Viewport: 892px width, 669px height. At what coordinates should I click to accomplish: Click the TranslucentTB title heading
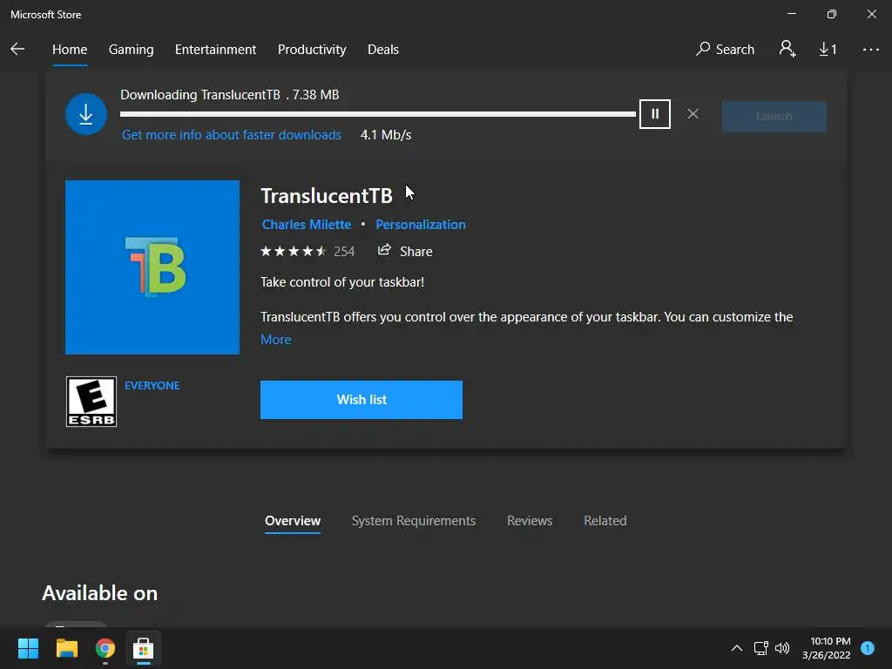(327, 196)
